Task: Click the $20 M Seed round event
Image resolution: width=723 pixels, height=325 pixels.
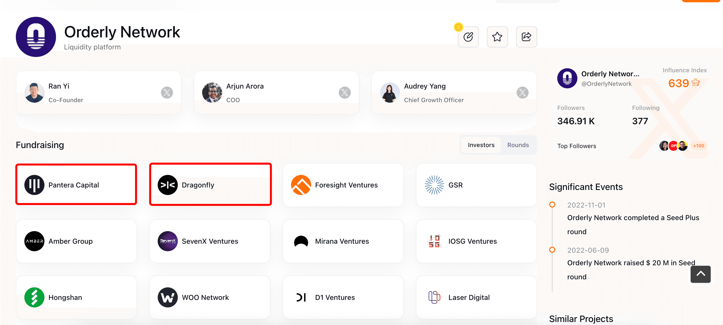Action: pyautogui.click(x=631, y=270)
